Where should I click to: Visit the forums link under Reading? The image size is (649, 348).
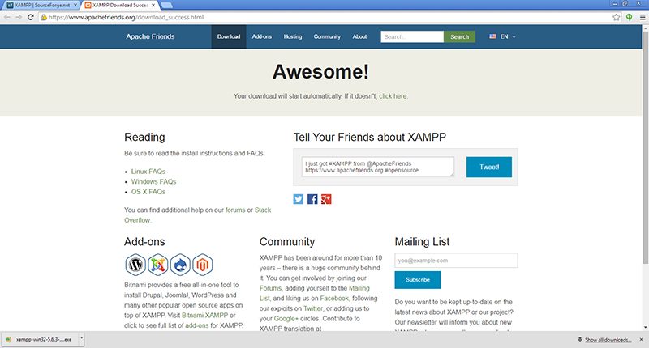pos(235,210)
